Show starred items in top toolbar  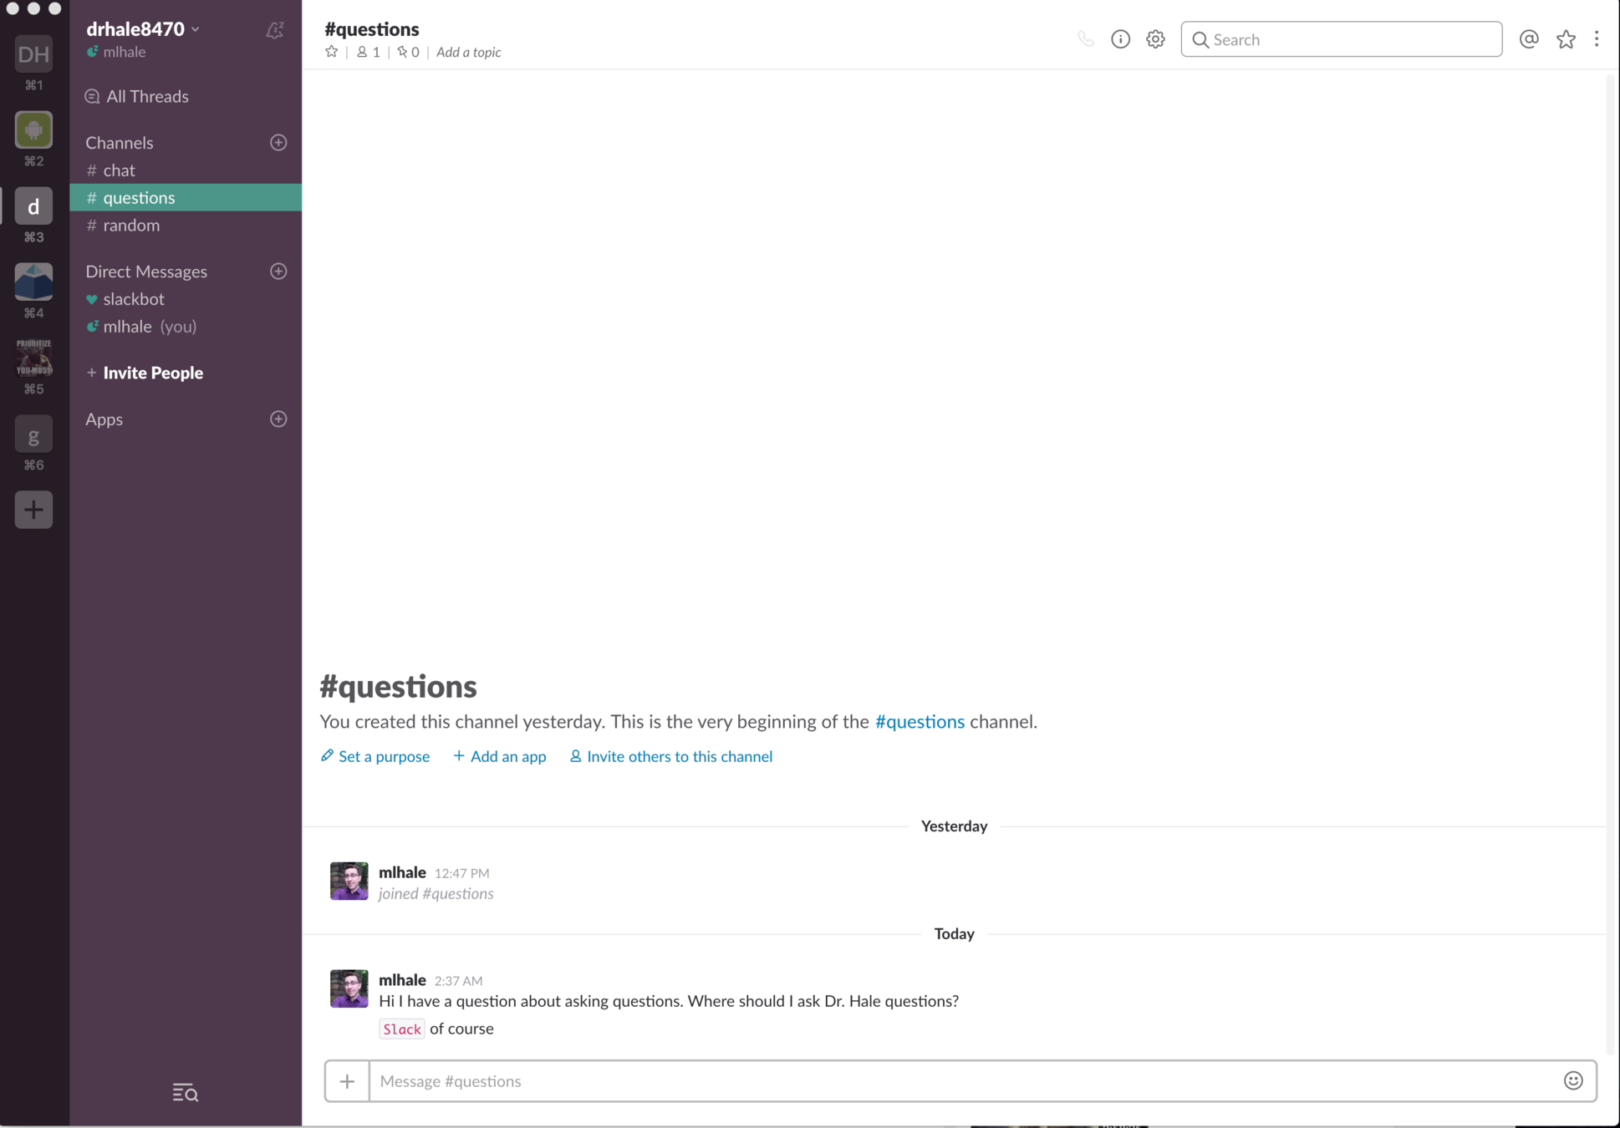tap(1566, 39)
